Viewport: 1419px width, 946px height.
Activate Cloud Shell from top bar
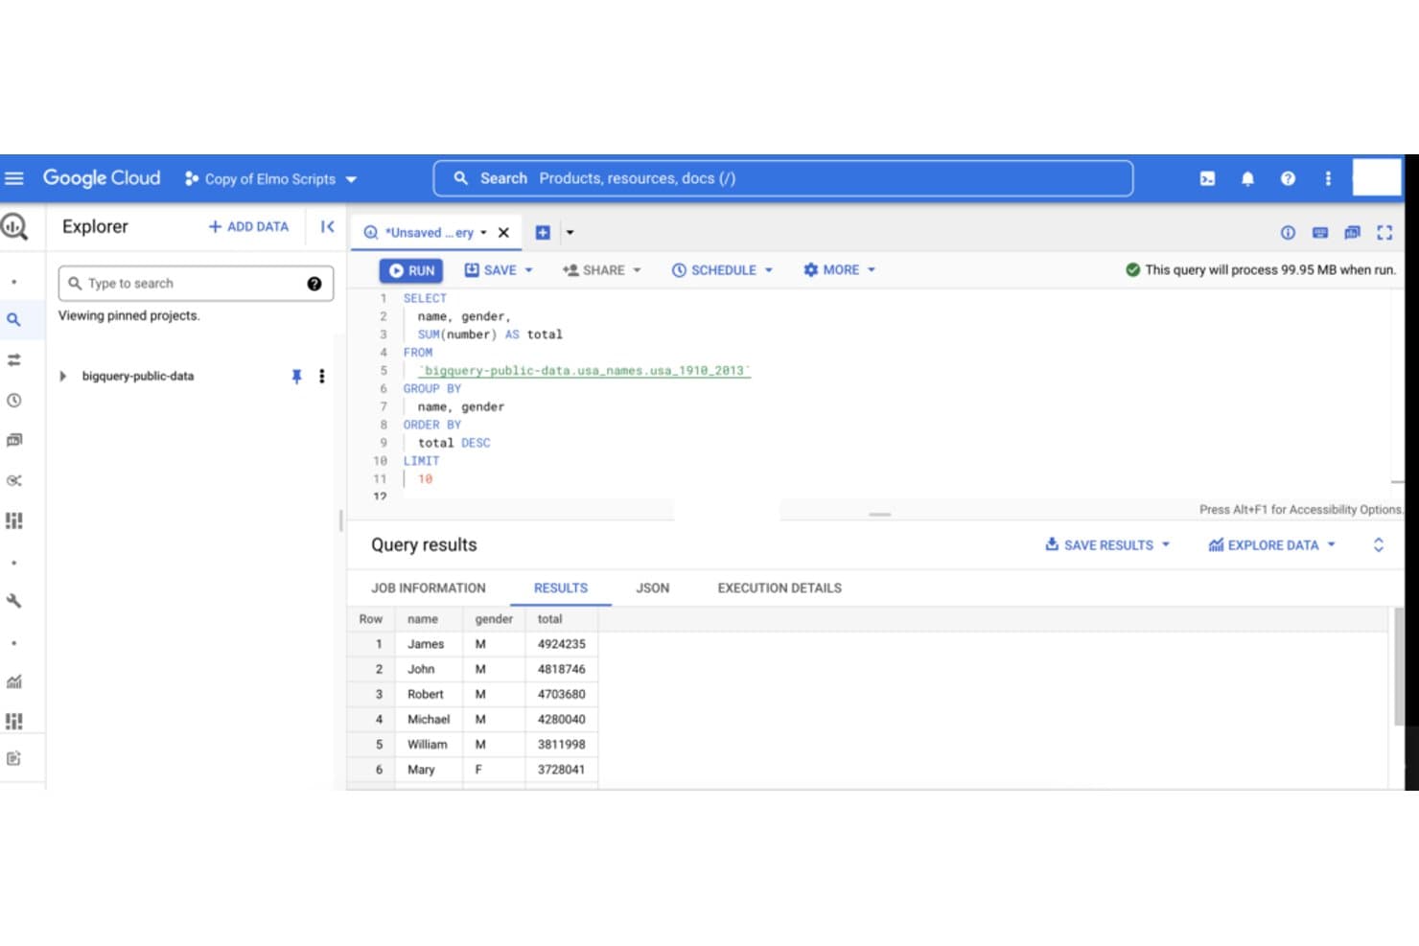(x=1207, y=178)
